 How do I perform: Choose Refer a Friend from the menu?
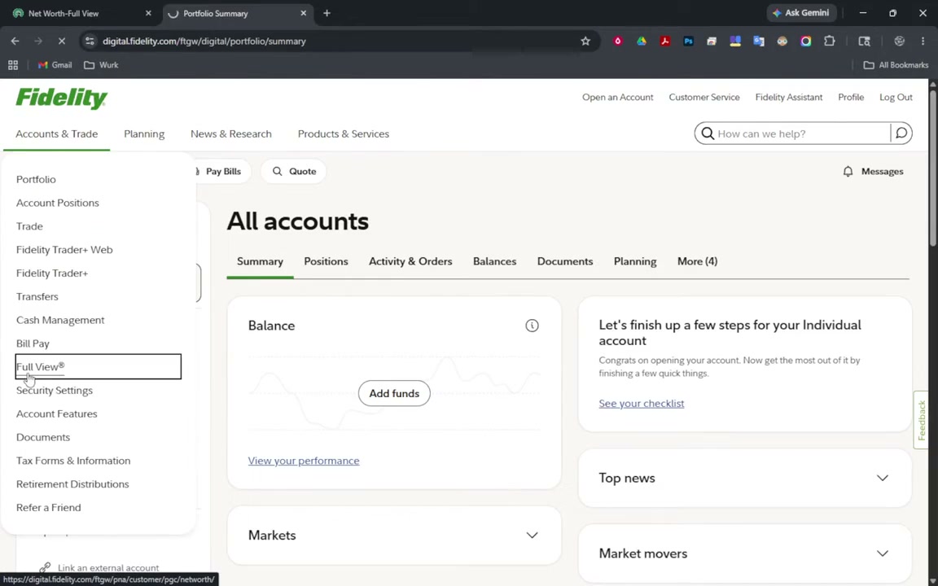click(x=49, y=508)
